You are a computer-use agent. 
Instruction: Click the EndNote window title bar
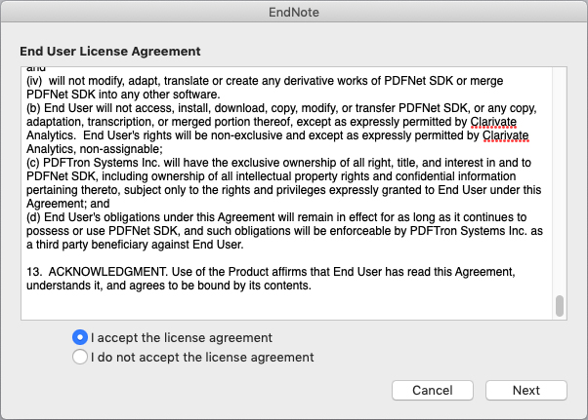tap(294, 12)
